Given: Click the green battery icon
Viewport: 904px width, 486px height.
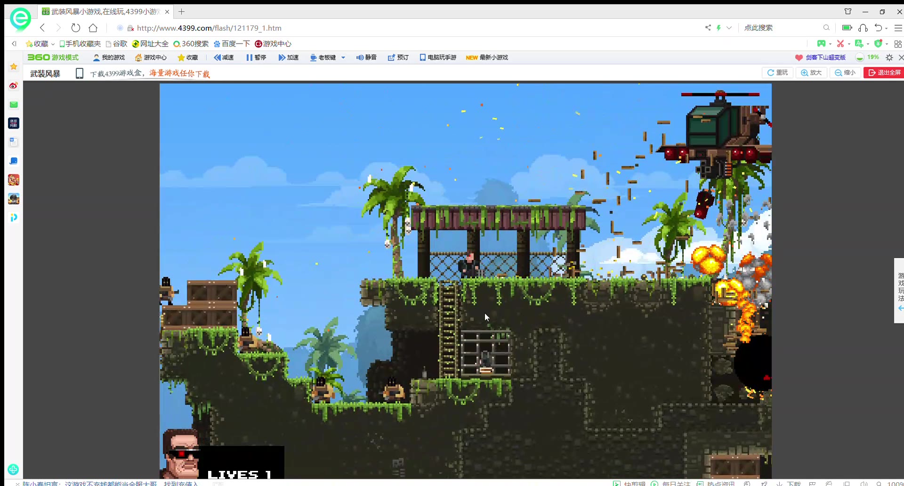Looking at the screenshot, I should [847, 28].
